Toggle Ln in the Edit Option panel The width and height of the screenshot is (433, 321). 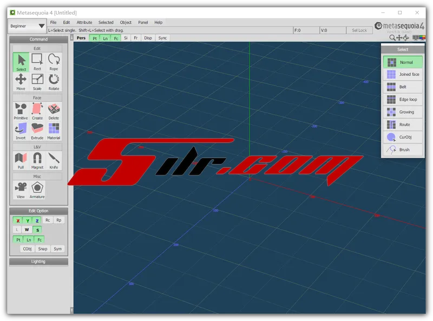point(29,239)
